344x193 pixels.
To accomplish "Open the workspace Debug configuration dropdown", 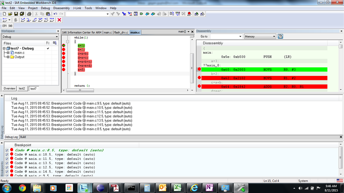I will point(56,37).
